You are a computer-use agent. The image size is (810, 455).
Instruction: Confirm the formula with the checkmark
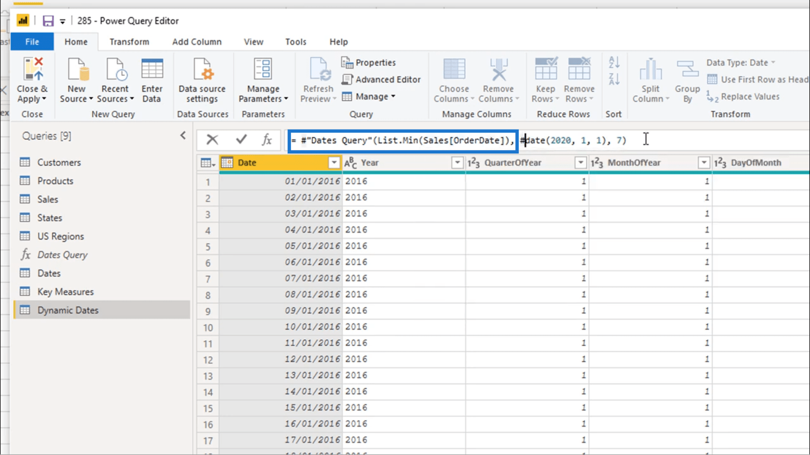click(x=241, y=139)
